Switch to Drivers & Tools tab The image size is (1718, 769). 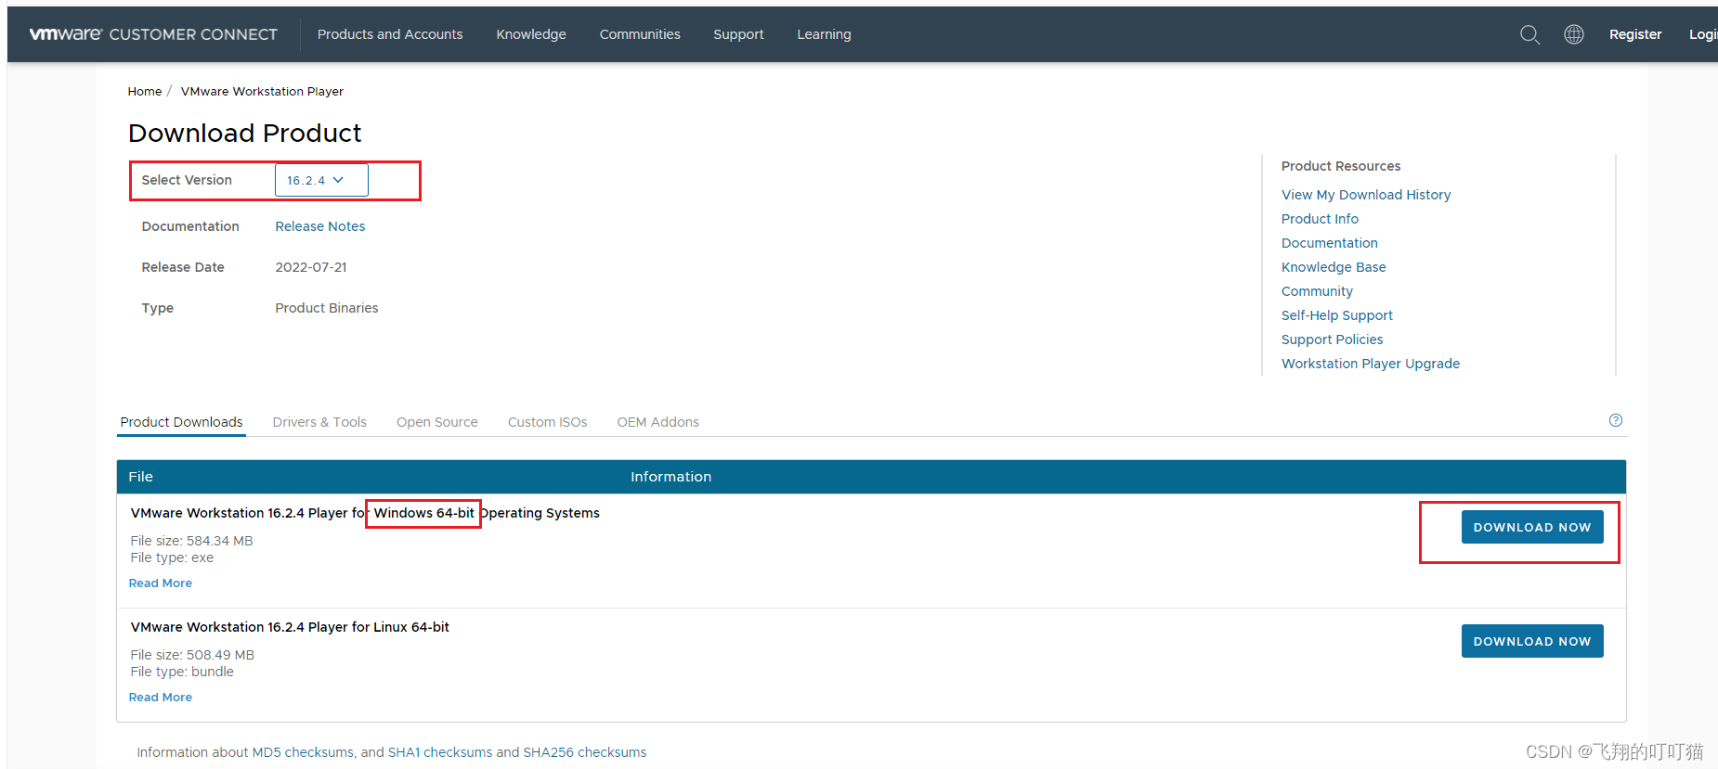[x=319, y=422]
